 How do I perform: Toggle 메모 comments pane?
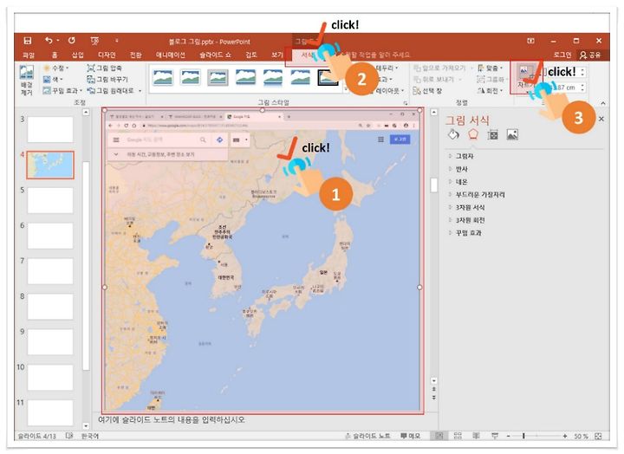pos(410,436)
